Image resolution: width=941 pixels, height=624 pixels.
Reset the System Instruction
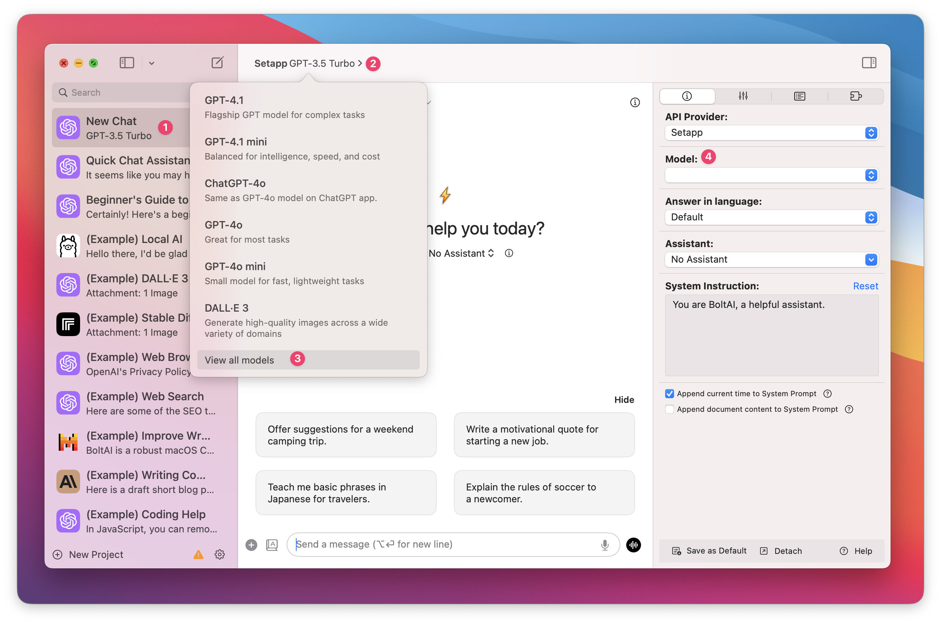[x=865, y=286]
